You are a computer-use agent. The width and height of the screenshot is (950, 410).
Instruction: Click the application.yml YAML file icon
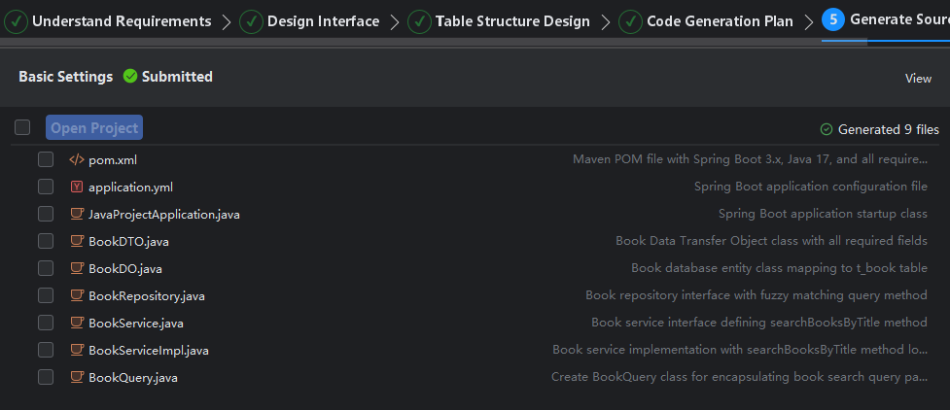77,187
